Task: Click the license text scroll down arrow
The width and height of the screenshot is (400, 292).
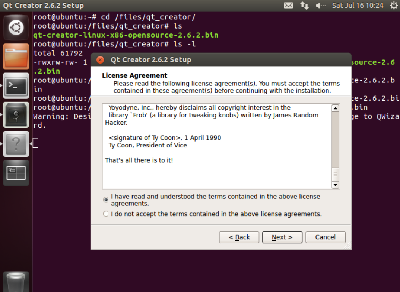Action: 336,185
